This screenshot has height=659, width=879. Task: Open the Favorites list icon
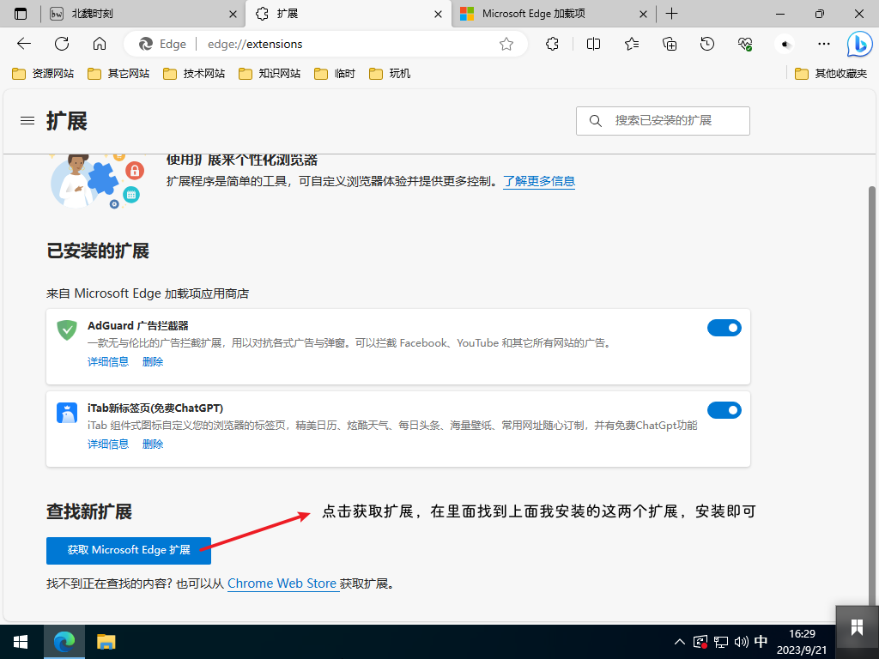[632, 44]
